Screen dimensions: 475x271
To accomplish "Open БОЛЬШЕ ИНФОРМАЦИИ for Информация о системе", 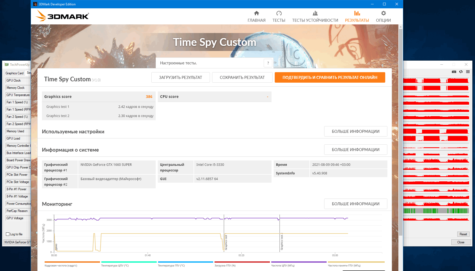I will 356,150.
